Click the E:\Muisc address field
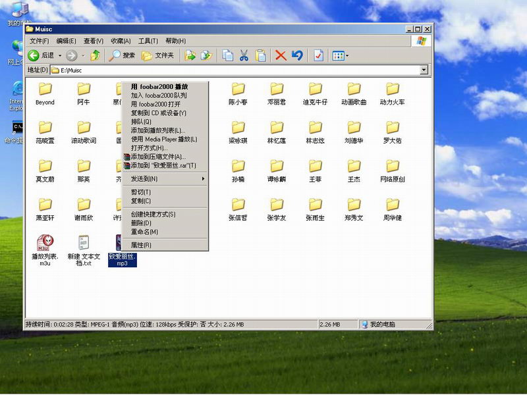Screen dimensions: 527x395 click(x=235, y=70)
